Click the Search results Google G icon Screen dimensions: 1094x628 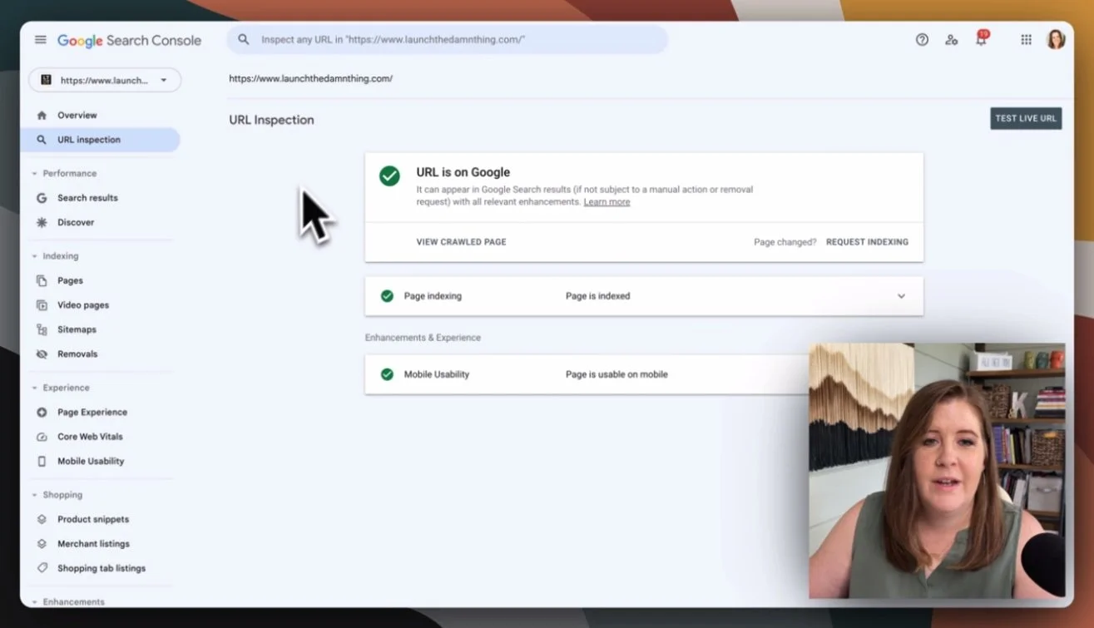click(42, 198)
